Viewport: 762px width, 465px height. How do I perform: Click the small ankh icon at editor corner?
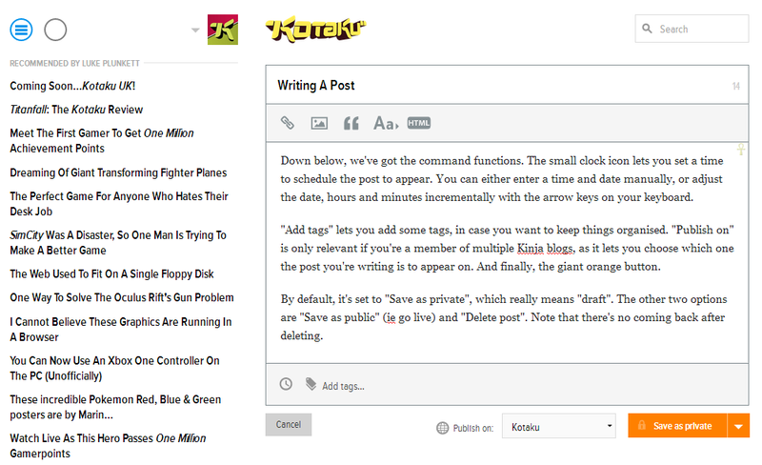click(741, 149)
